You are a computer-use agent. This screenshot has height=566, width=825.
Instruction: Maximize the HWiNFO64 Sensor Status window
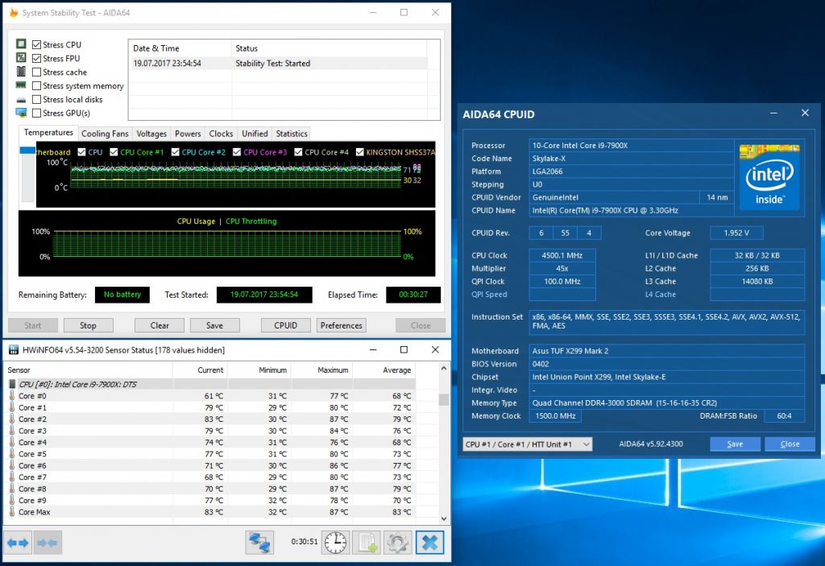pyautogui.click(x=404, y=349)
